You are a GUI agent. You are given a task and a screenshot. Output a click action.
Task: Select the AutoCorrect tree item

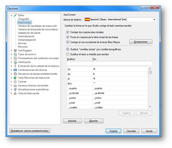[25, 22]
